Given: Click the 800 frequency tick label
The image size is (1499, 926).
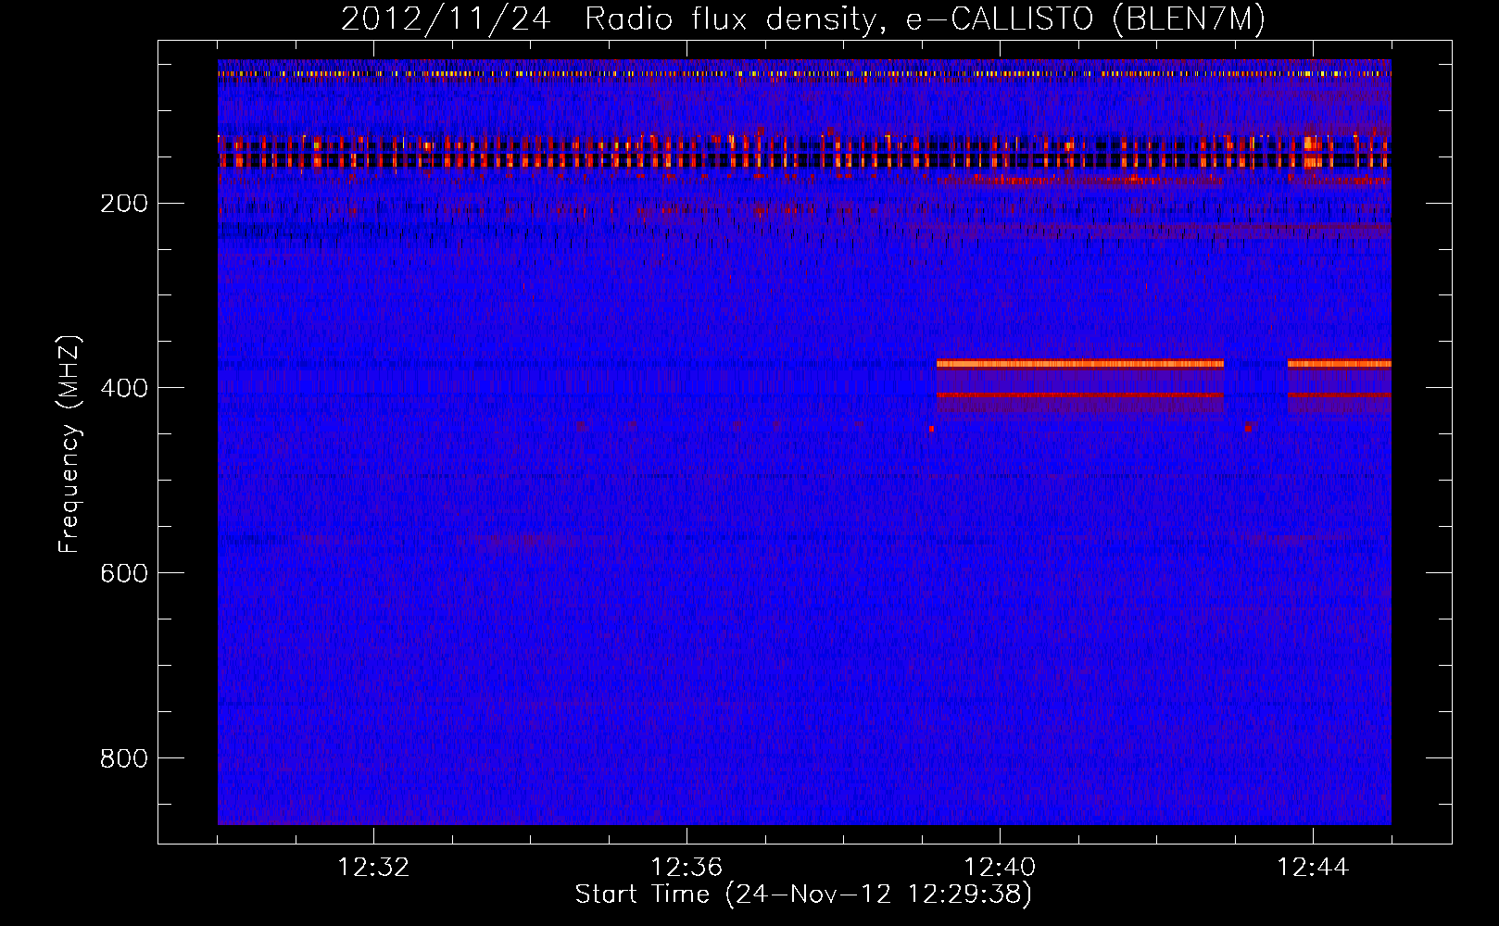Looking at the screenshot, I should click(124, 758).
